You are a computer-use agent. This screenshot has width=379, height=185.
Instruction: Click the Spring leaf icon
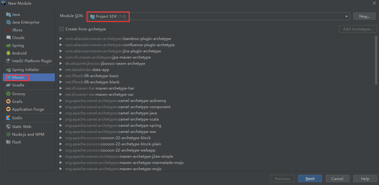point(8,46)
